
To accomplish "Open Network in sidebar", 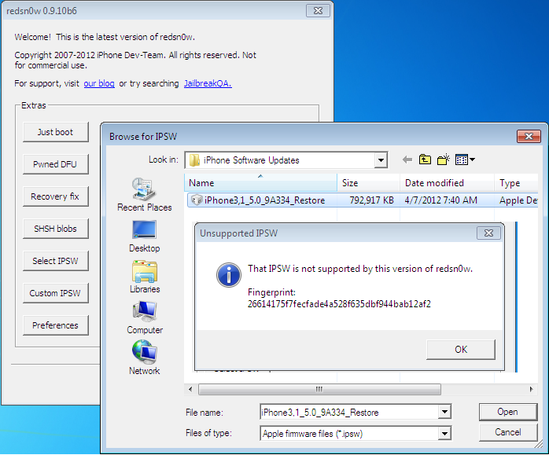I will (x=145, y=358).
